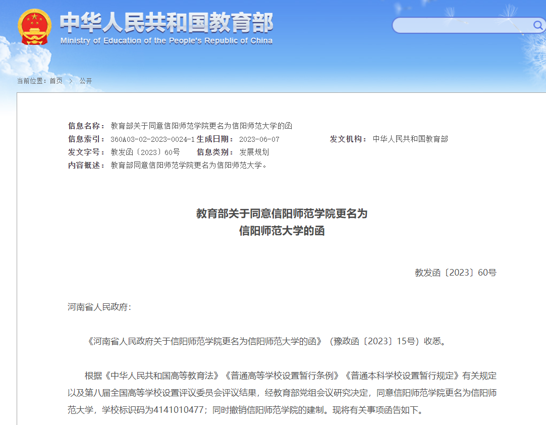Click the English Ministry of Education subtitle

tap(167, 41)
